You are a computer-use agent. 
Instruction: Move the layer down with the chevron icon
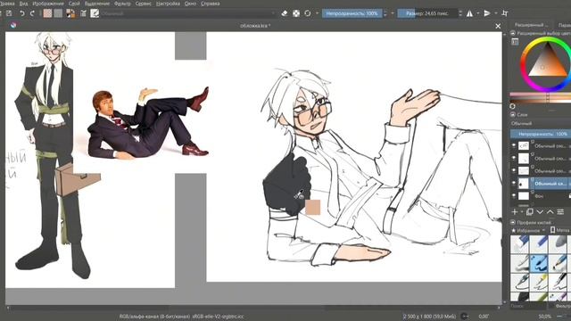point(540,211)
